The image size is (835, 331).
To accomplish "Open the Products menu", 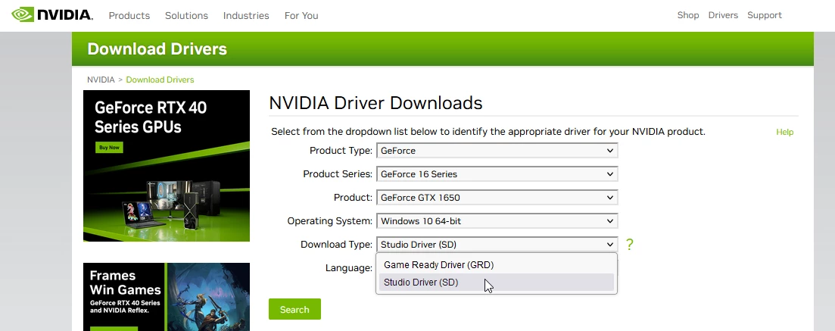I will coord(129,15).
